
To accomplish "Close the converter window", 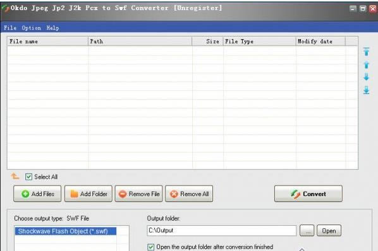I will (x=373, y=9).
